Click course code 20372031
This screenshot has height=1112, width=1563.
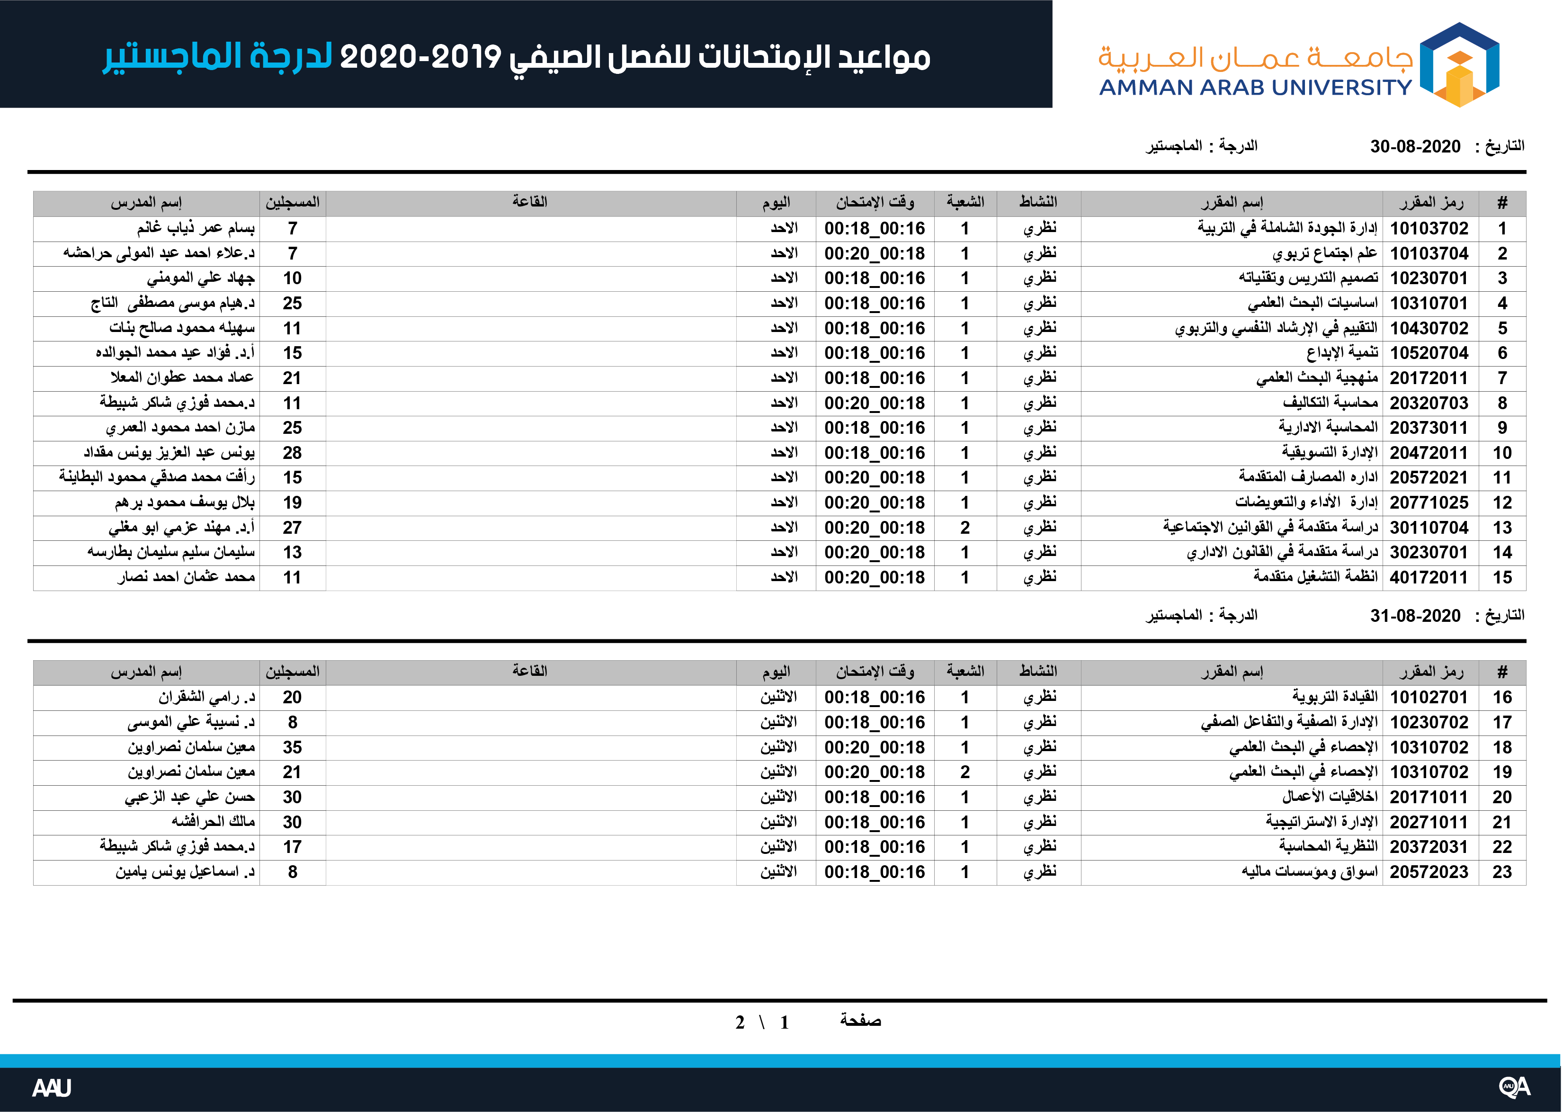(1429, 848)
